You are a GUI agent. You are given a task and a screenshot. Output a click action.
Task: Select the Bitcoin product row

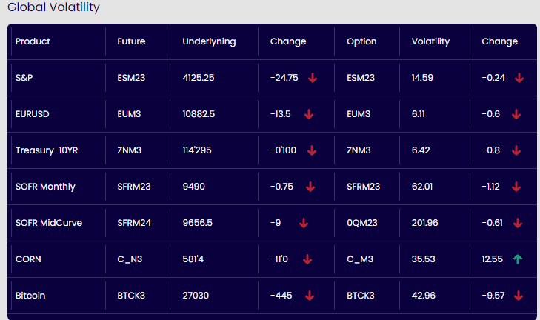click(30, 296)
